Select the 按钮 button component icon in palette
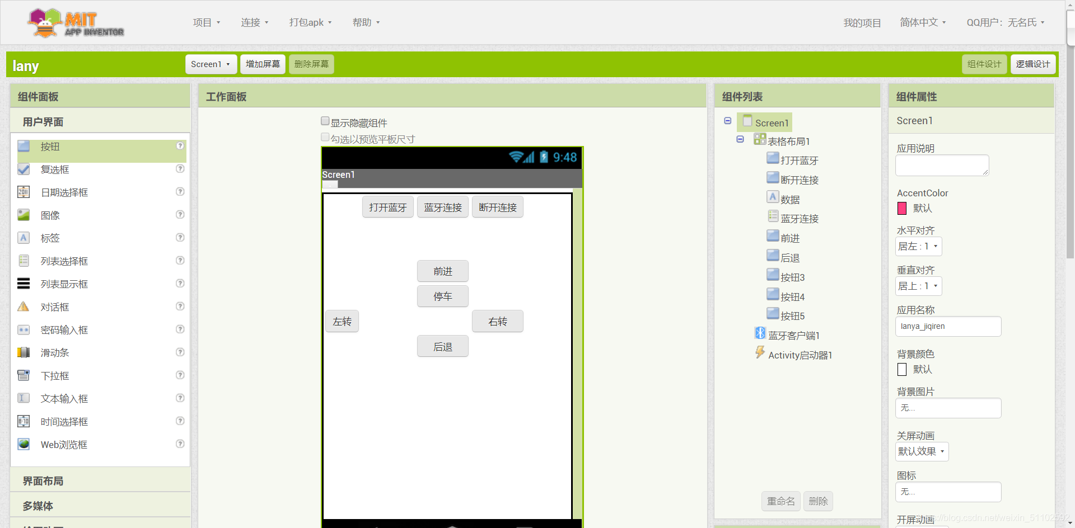 click(x=24, y=147)
